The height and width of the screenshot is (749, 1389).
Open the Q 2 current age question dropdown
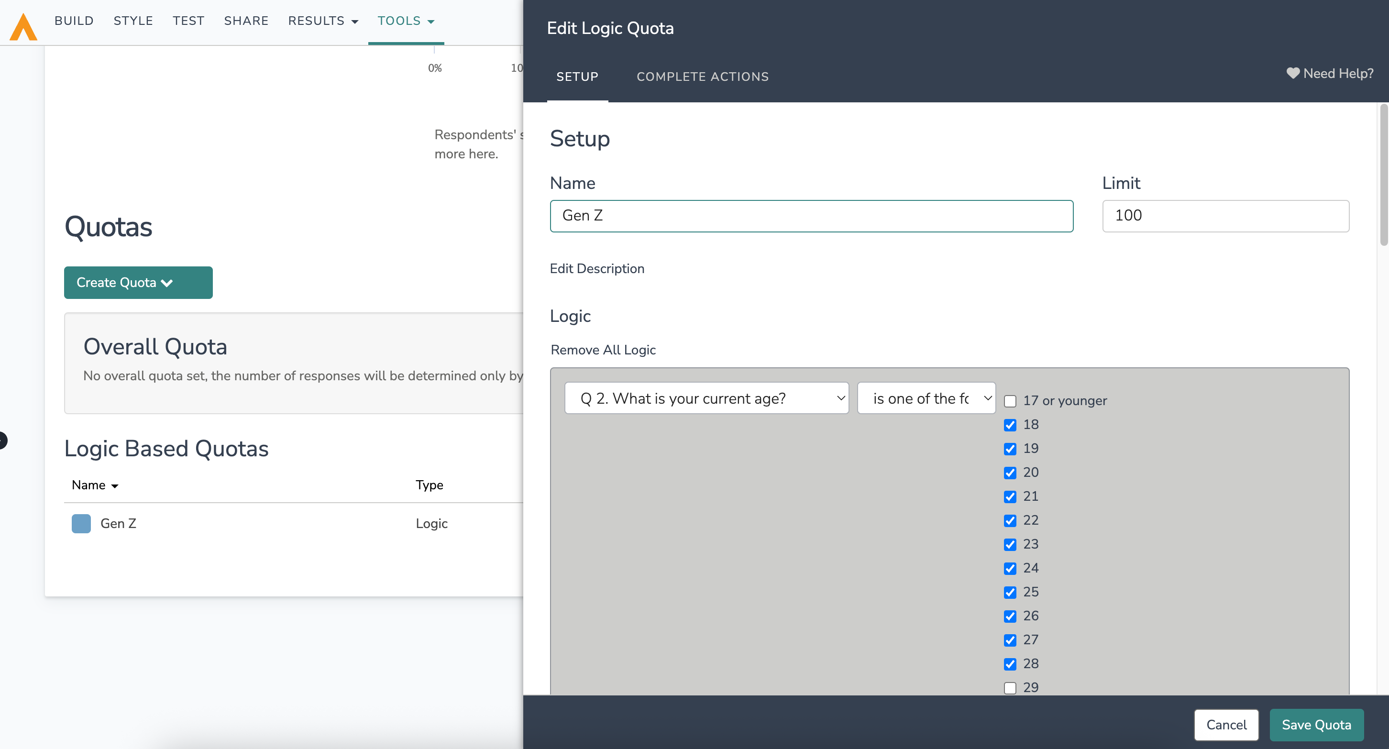(706, 398)
